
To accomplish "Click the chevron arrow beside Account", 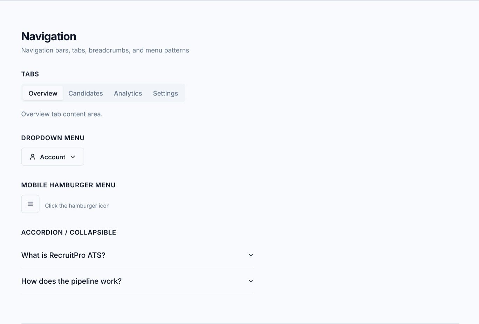I will pyautogui.click(x=73, y=157).
